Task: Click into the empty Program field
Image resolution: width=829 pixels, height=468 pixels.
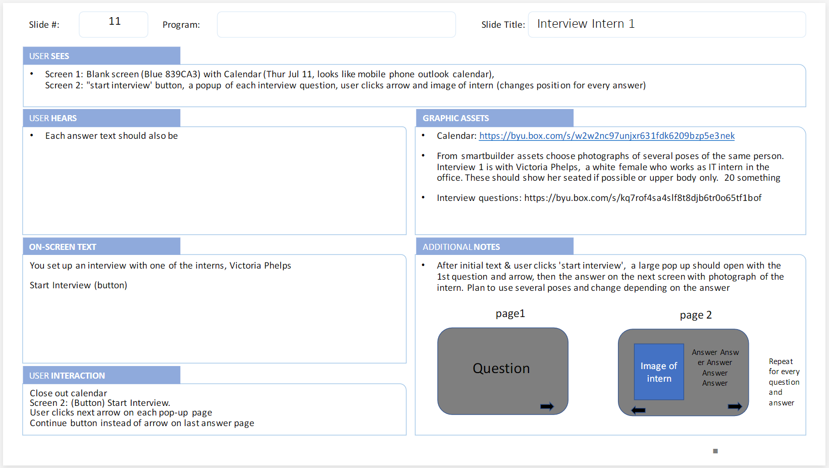Action: pyautogui.click(x=336, y=25)
